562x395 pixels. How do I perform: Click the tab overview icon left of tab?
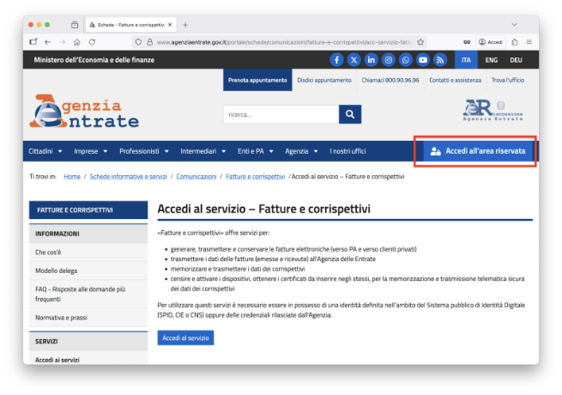click(75, 25)
